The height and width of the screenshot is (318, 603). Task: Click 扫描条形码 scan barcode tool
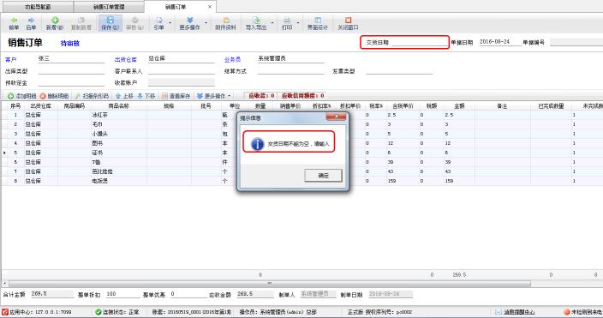click(92, 96)
